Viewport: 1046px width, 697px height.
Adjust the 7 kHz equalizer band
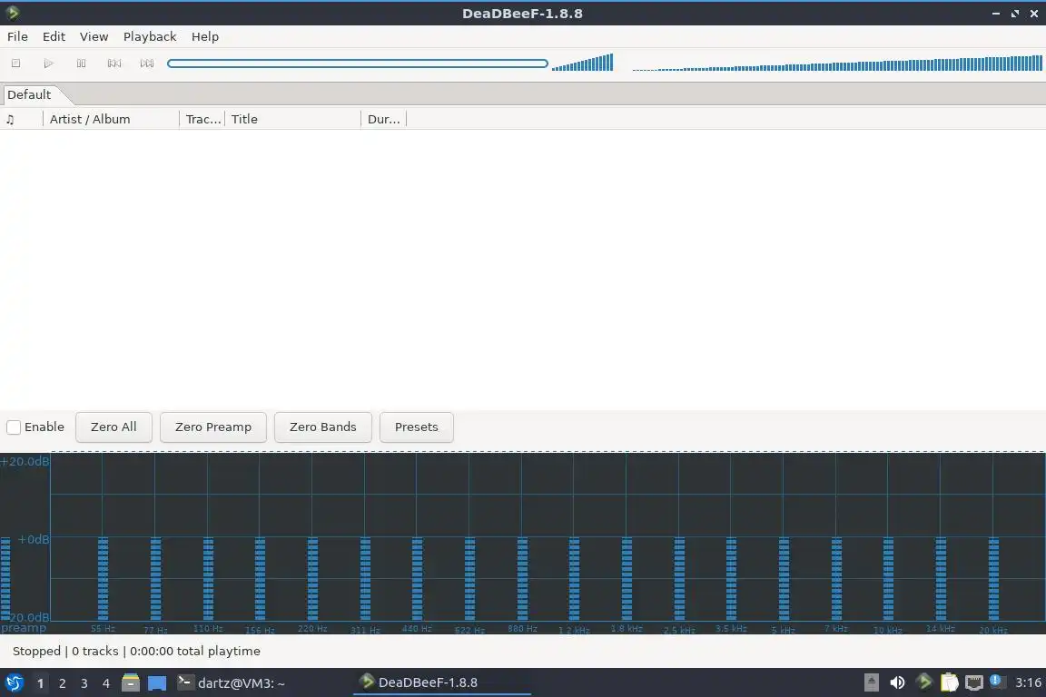pyautogui.click(x=836, y=579)
